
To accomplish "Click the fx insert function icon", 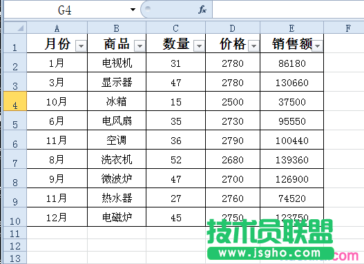I will coord(202,10).
